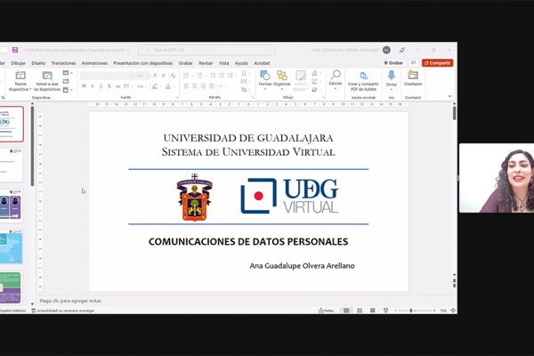This screenshot has width=534, height=356.
Task: Pick the font color
Action: coord(169,86)
